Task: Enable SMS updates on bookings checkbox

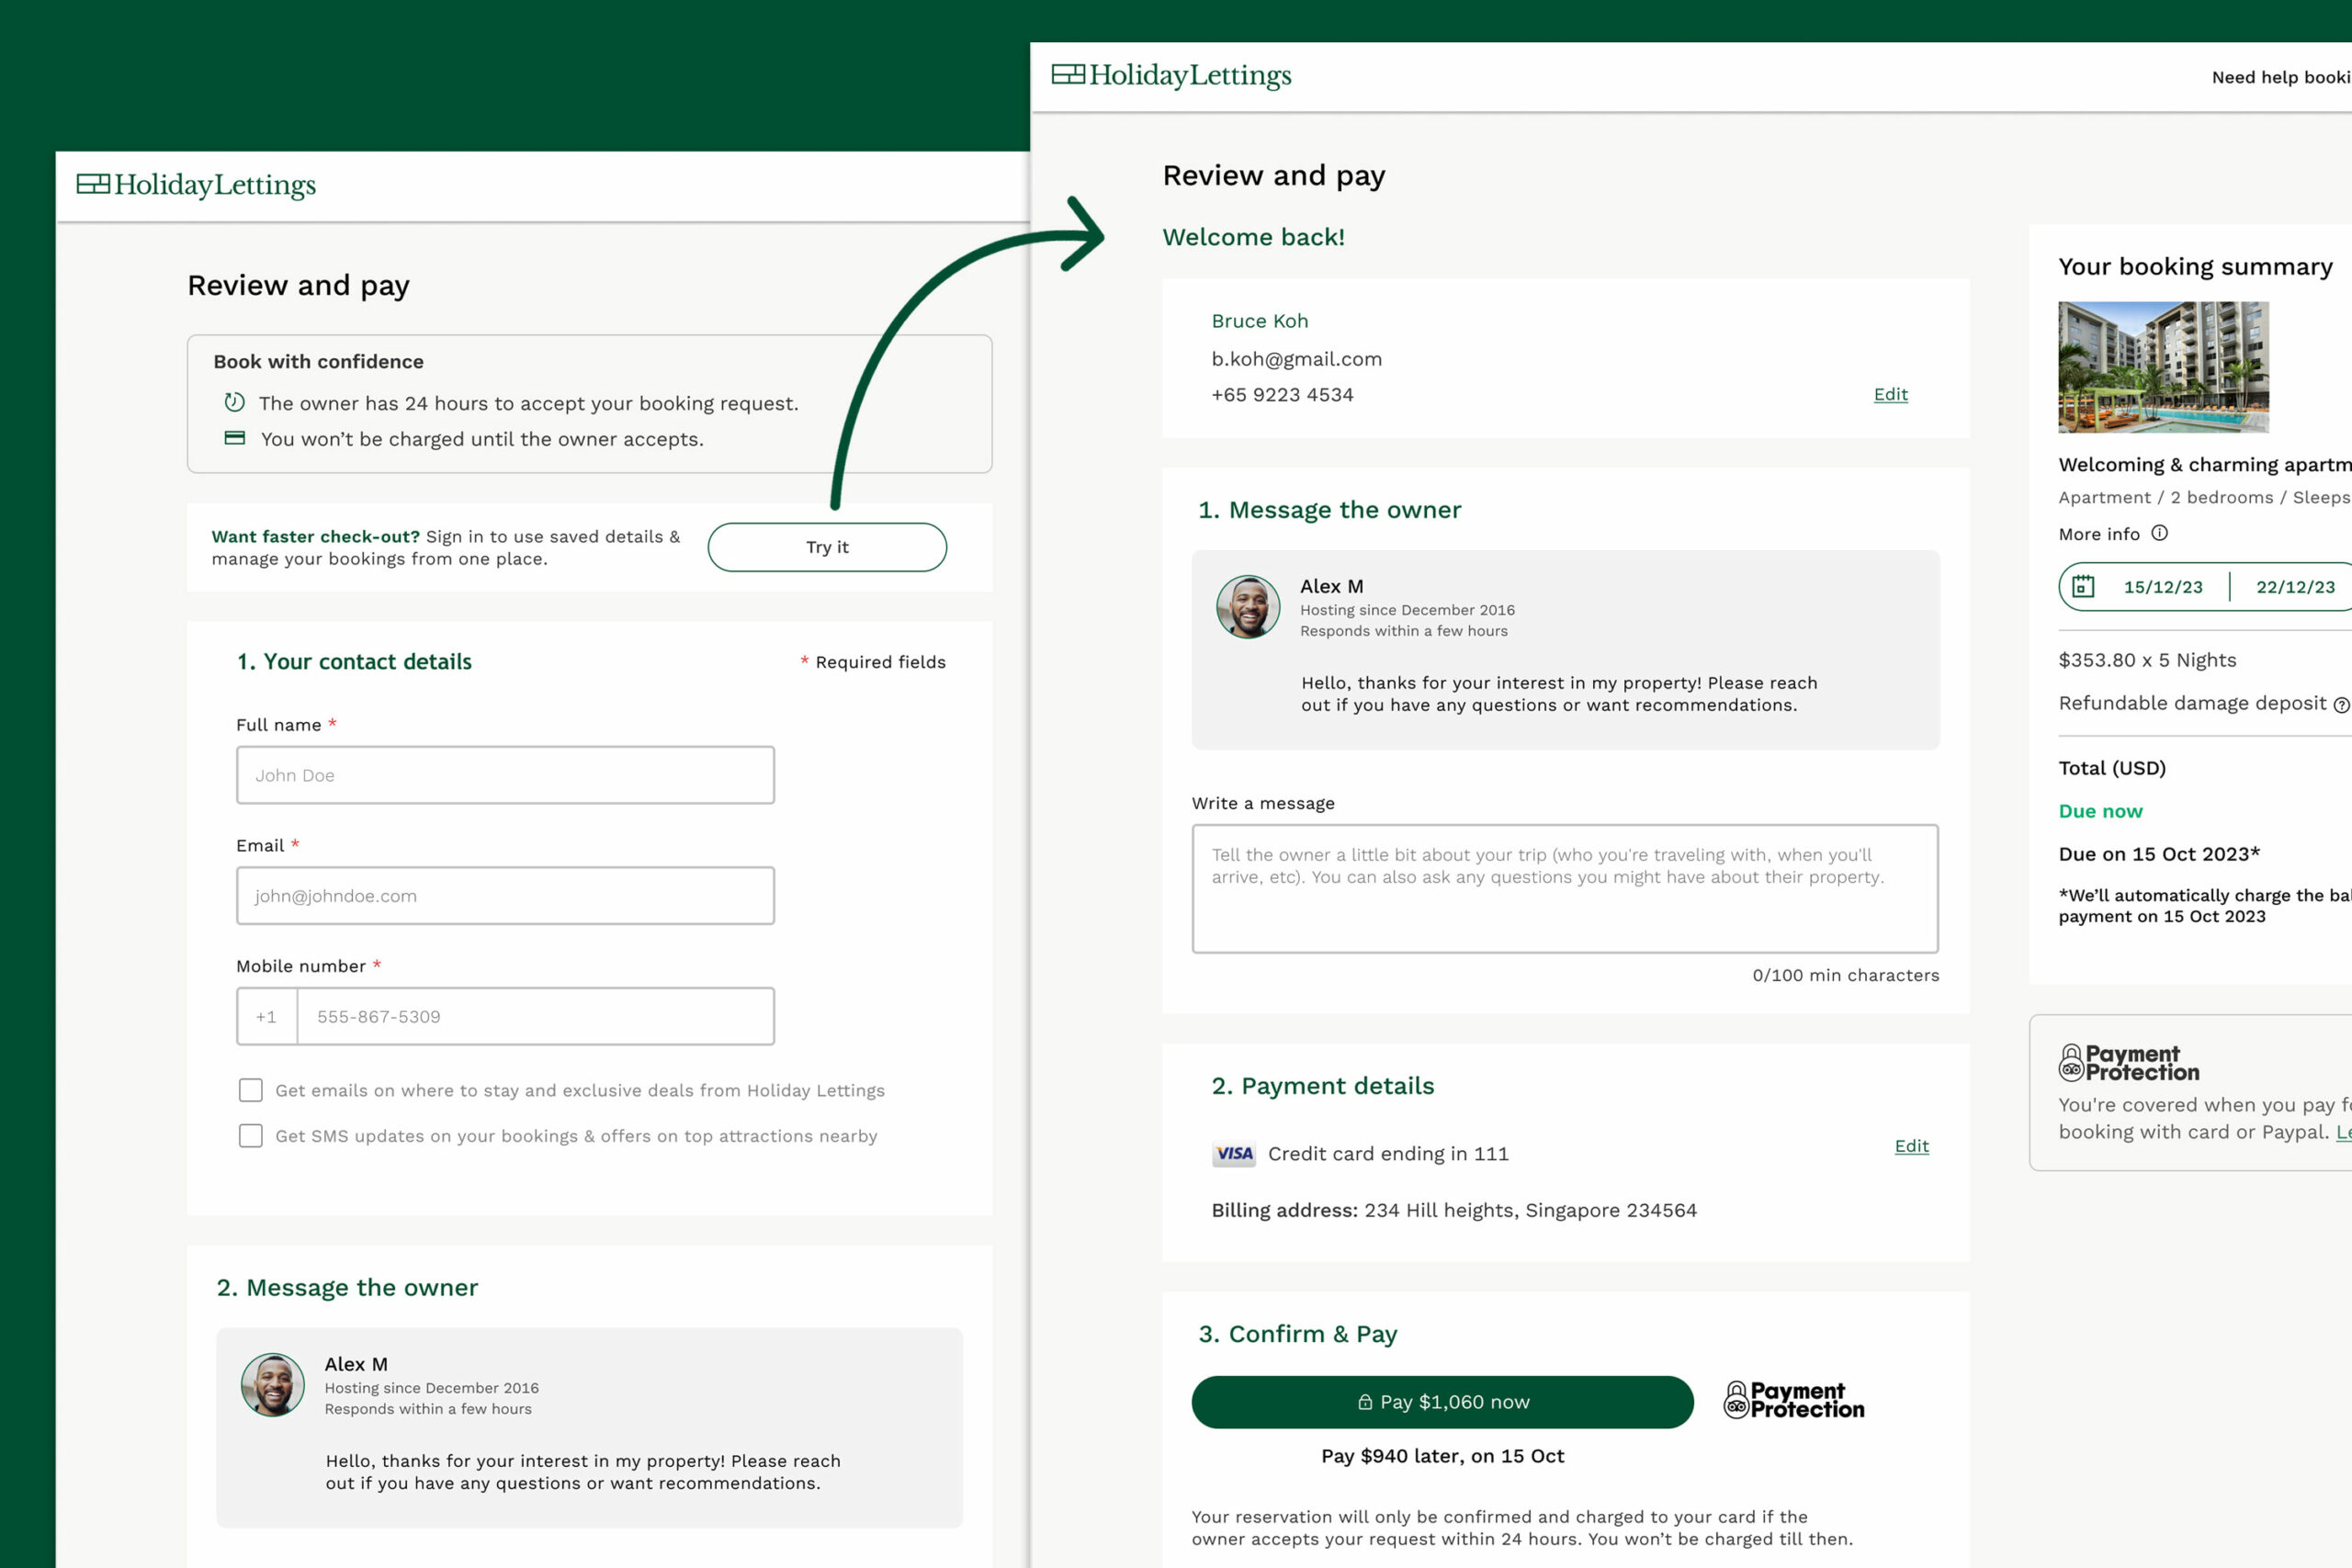Action: [x=251, y=1136]
